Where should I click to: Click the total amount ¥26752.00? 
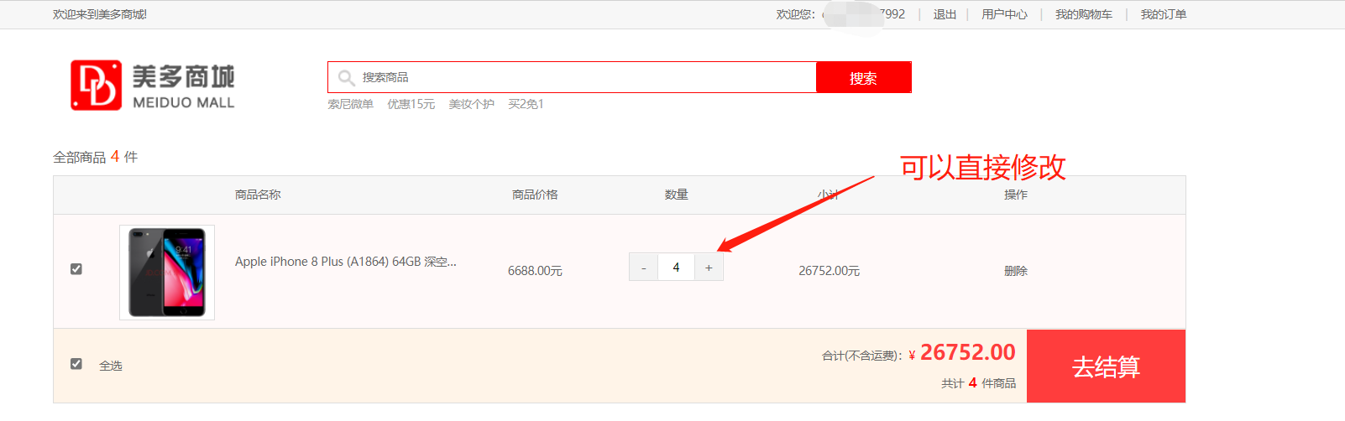(962, 352)
